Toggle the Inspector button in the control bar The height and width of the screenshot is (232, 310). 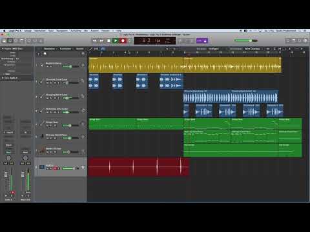click(10, 41)
